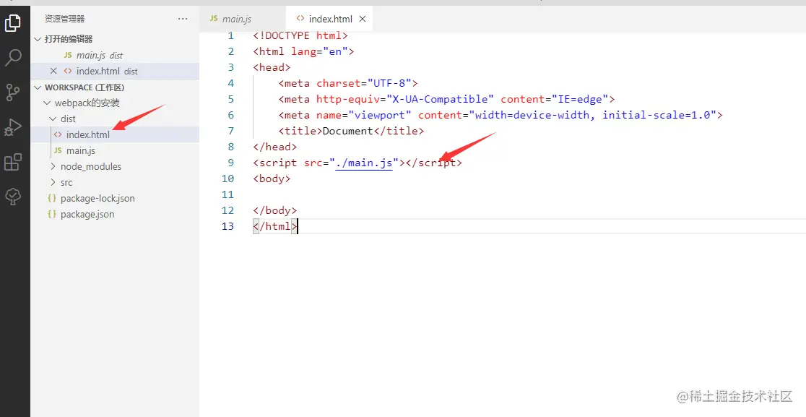806x417 pixels.
Task: Click the lang="en" attribute text
Action: [320, 52]
